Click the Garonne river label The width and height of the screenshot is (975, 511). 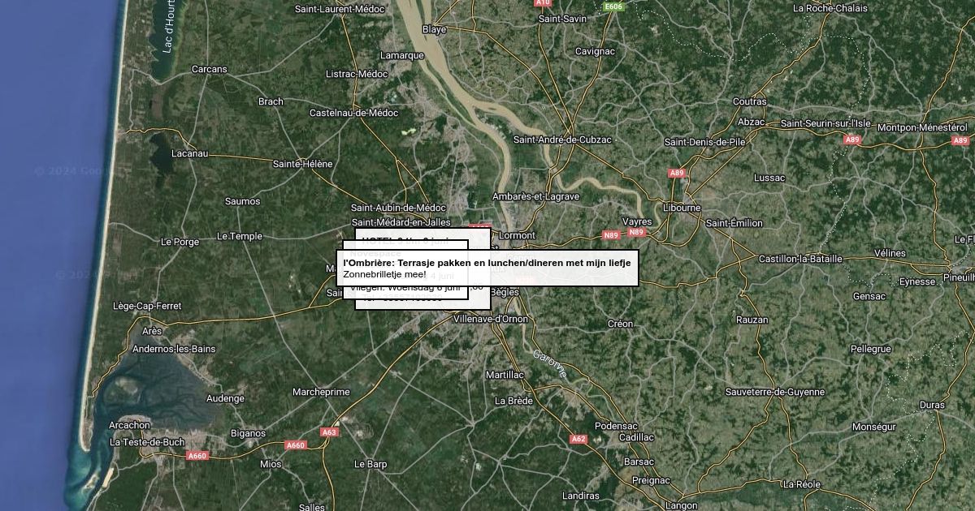550,363
